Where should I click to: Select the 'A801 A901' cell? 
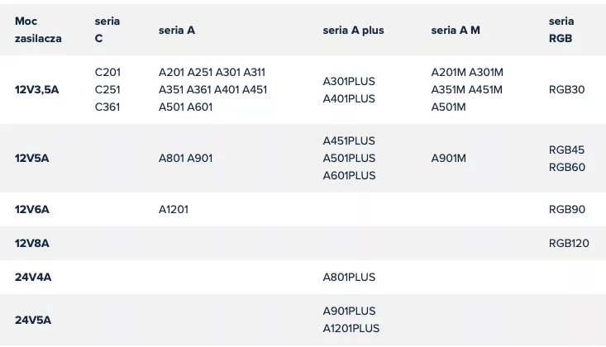(185, 158)
